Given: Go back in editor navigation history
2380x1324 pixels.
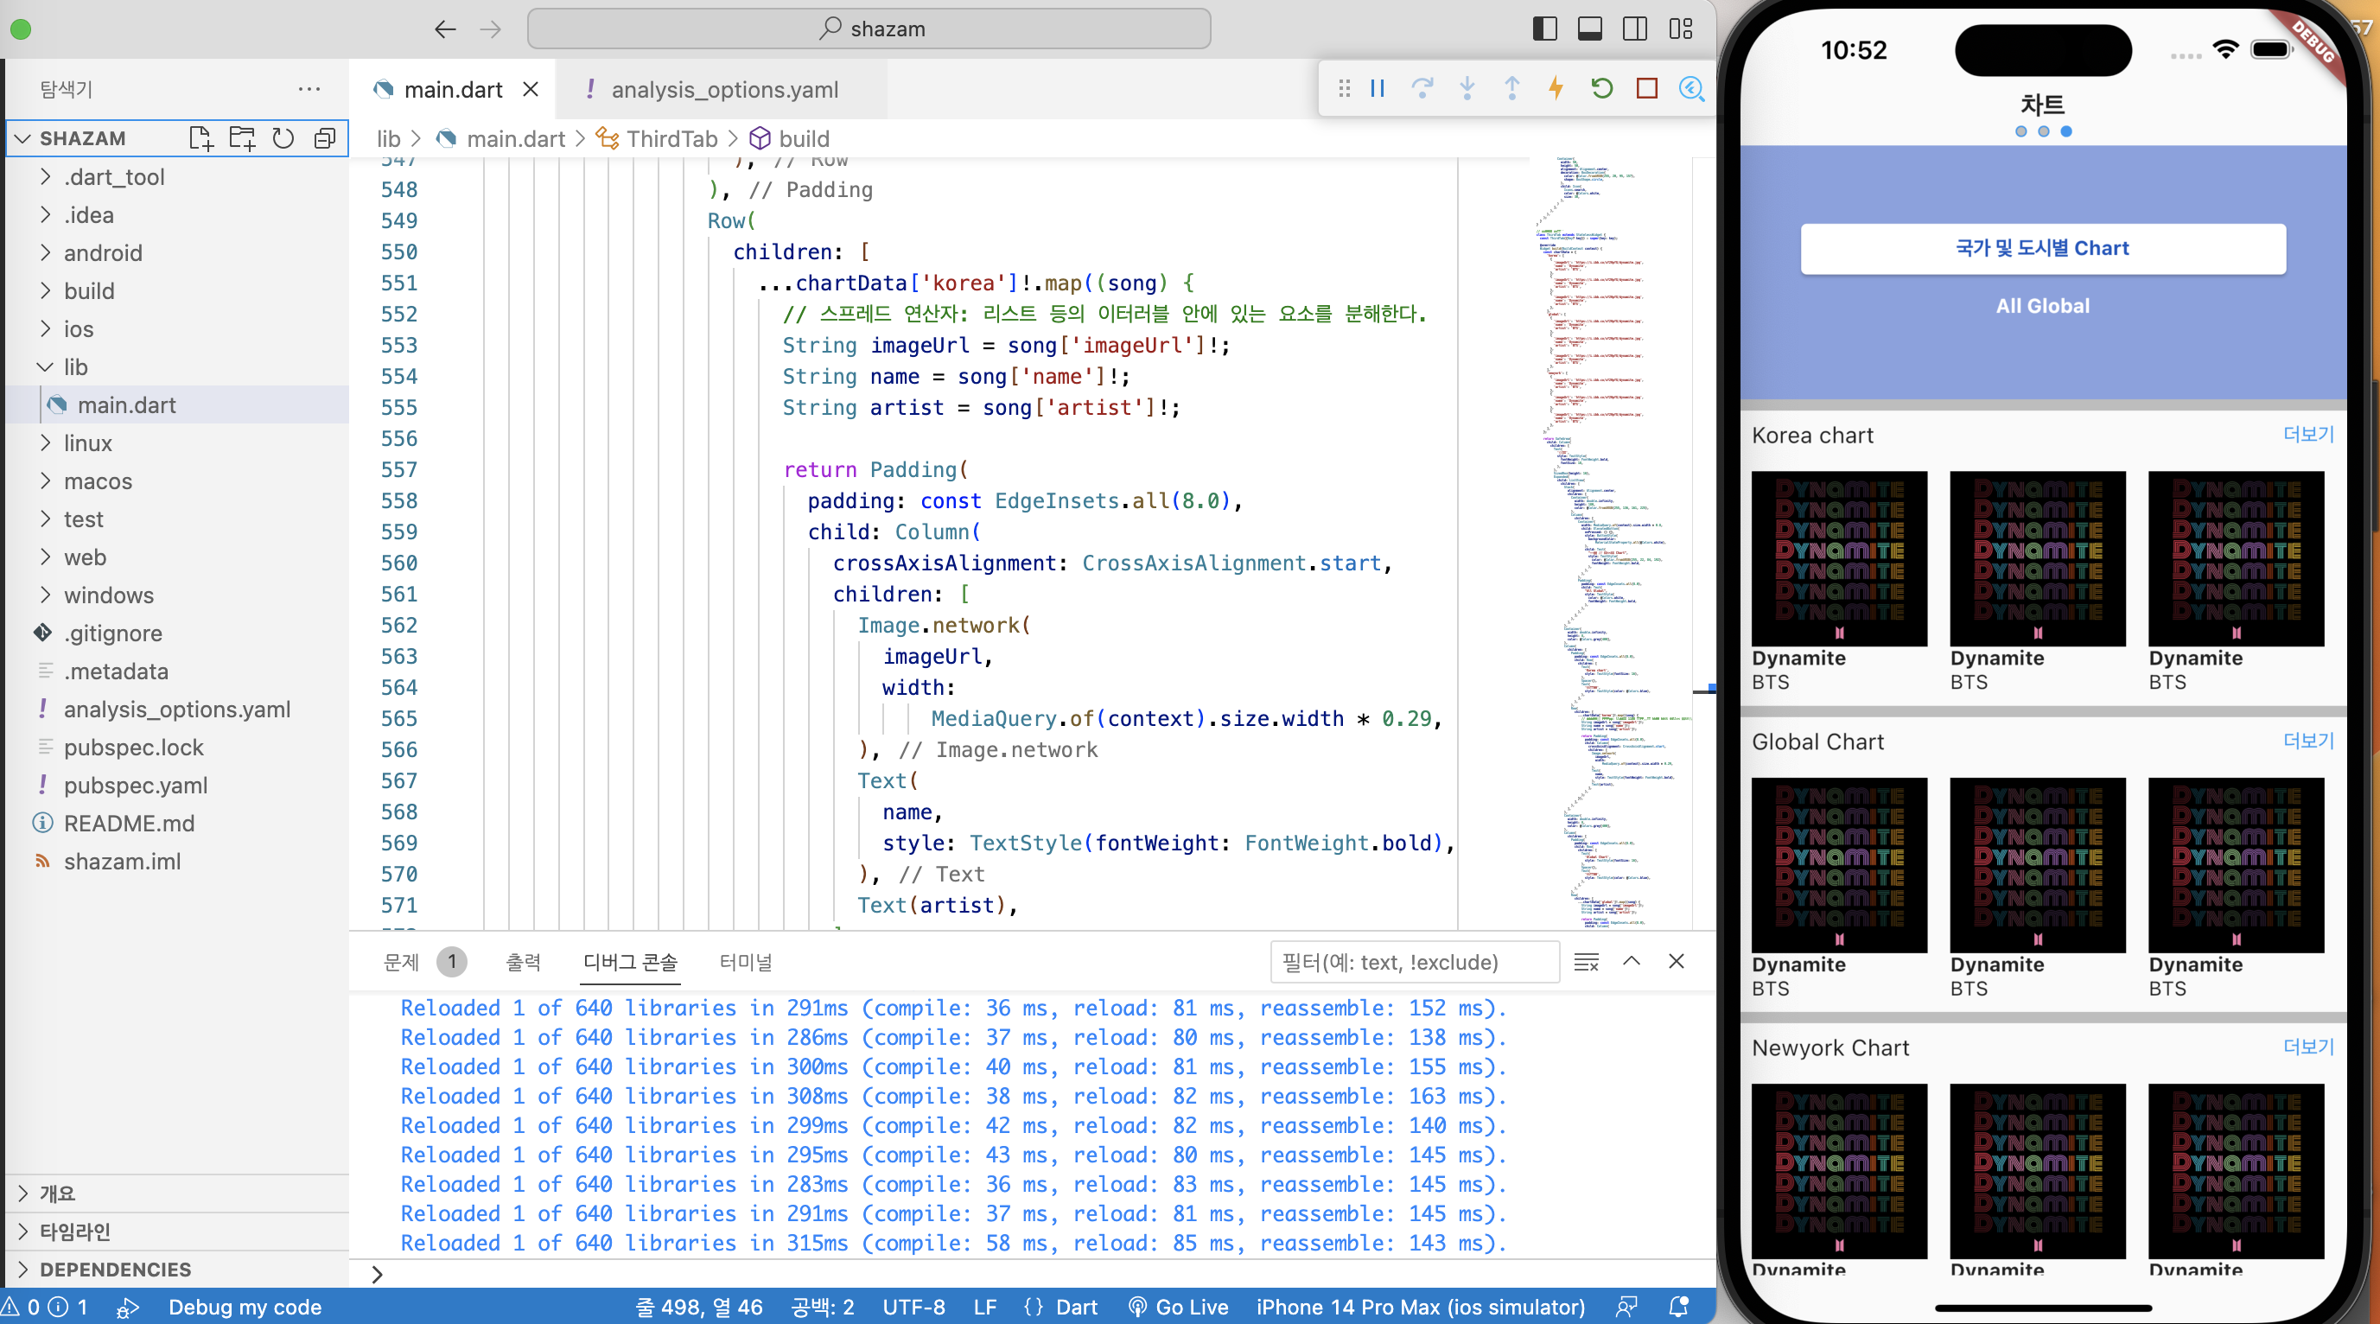Looking at the screenshot, I should 445,29.
